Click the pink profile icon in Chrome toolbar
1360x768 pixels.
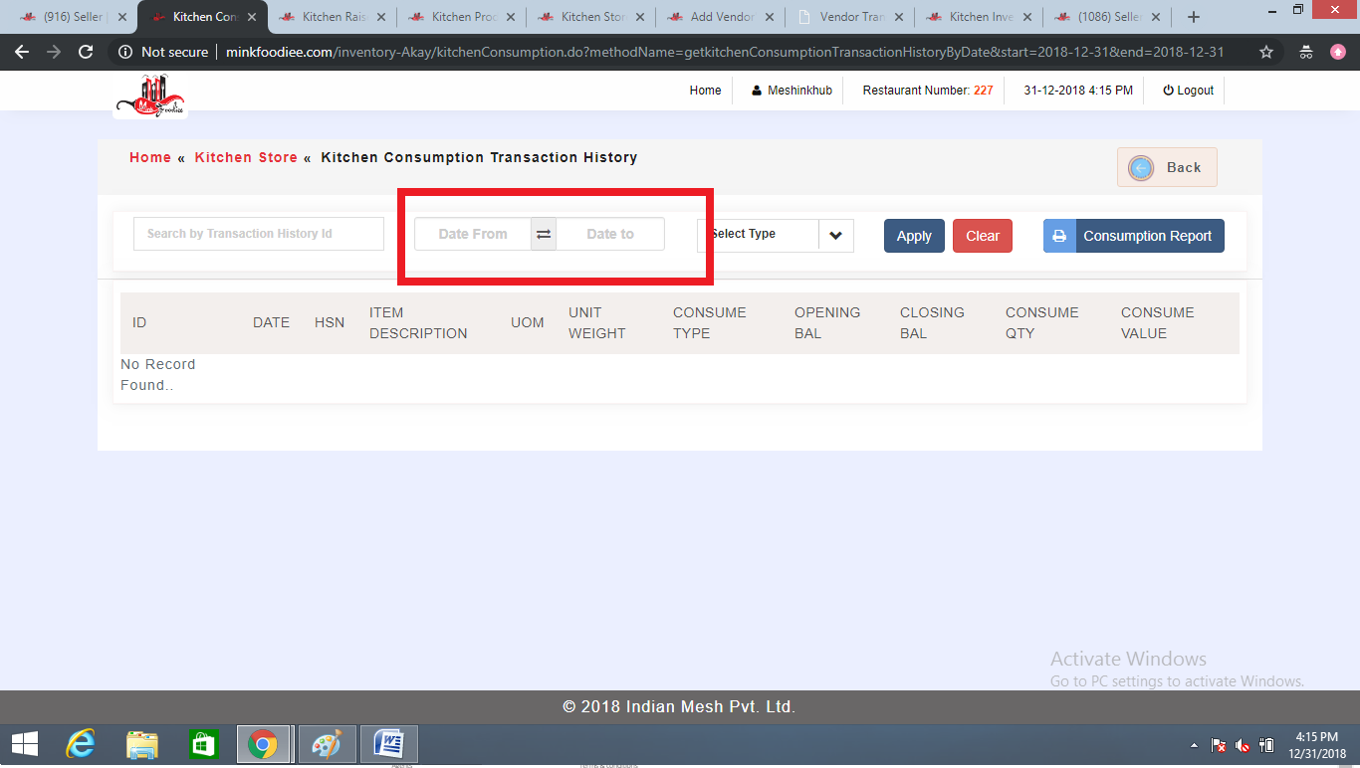pos(1337,52)
